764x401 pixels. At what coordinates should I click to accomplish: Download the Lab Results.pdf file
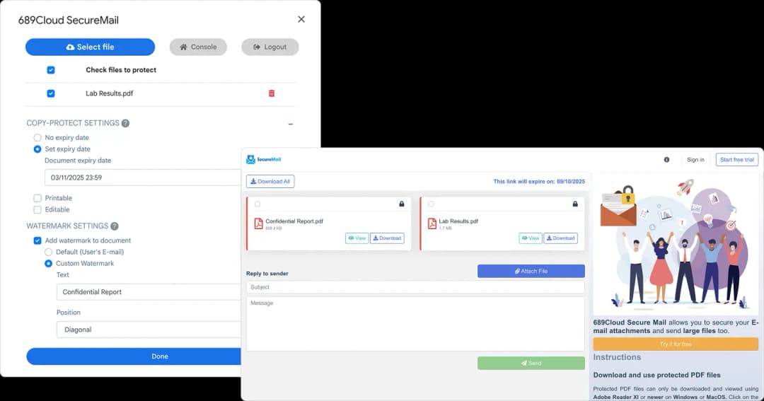coord(560,238)
